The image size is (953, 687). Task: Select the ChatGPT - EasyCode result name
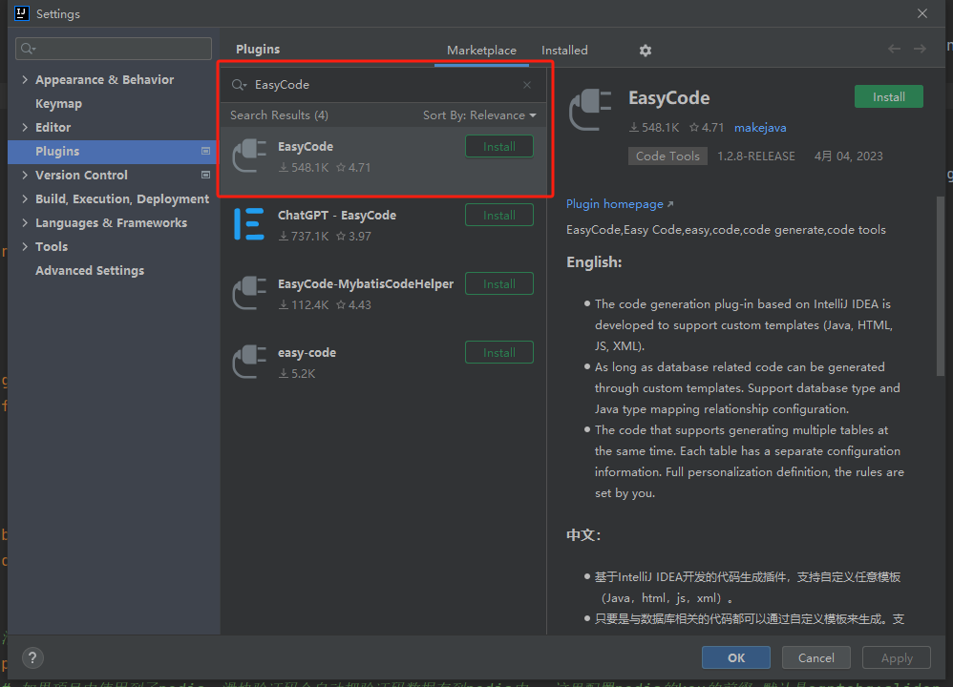coord(337,215)
